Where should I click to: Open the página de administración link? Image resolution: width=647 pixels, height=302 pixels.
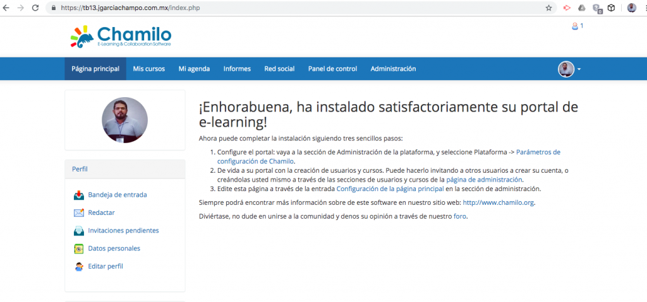[x=484, y=179]
